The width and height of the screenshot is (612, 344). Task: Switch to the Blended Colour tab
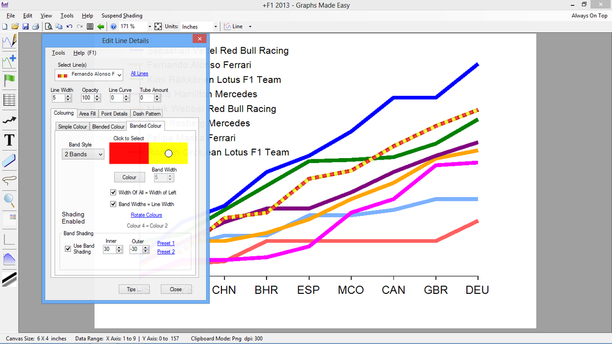[x=108, y=126]
